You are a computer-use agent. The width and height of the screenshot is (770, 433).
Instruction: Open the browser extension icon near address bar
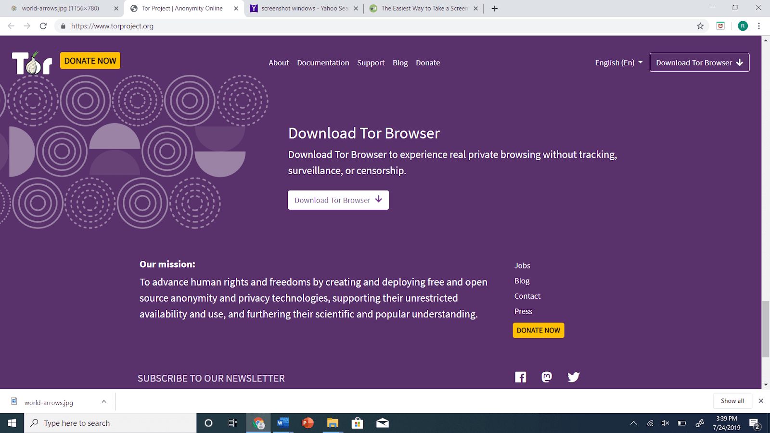[720, 26]
